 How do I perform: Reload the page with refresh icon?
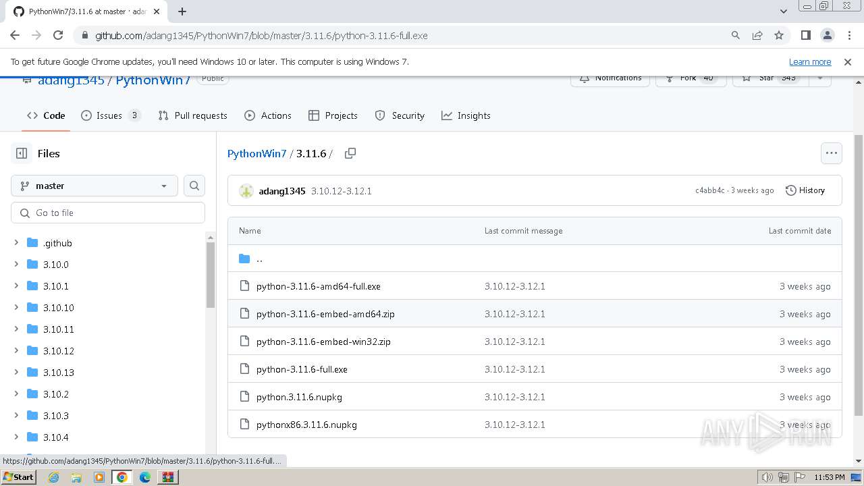[x=58, y=35]
